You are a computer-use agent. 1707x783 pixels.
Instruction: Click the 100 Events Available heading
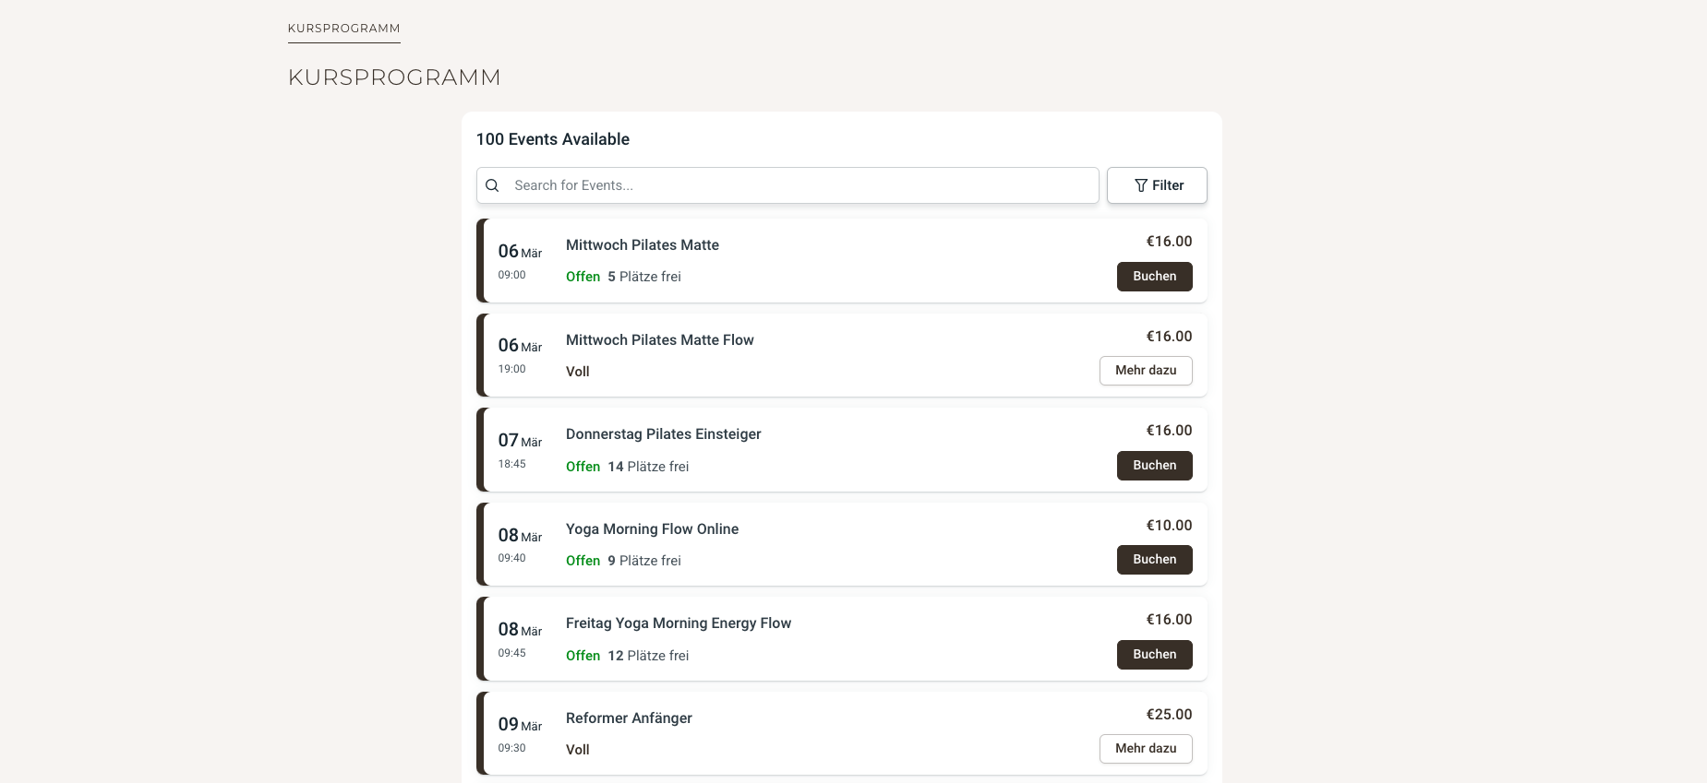[552, 139]
